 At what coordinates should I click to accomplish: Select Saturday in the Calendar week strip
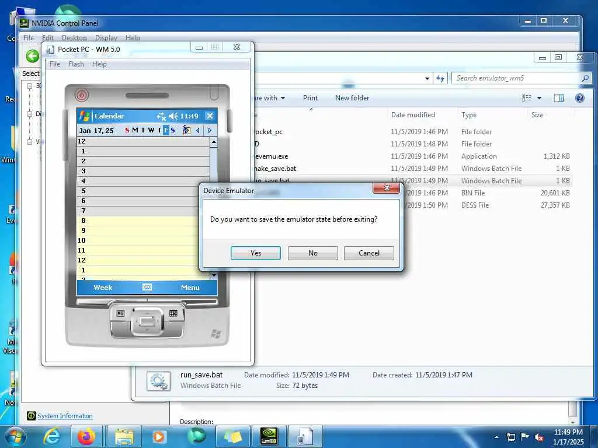tap(173, 130)
